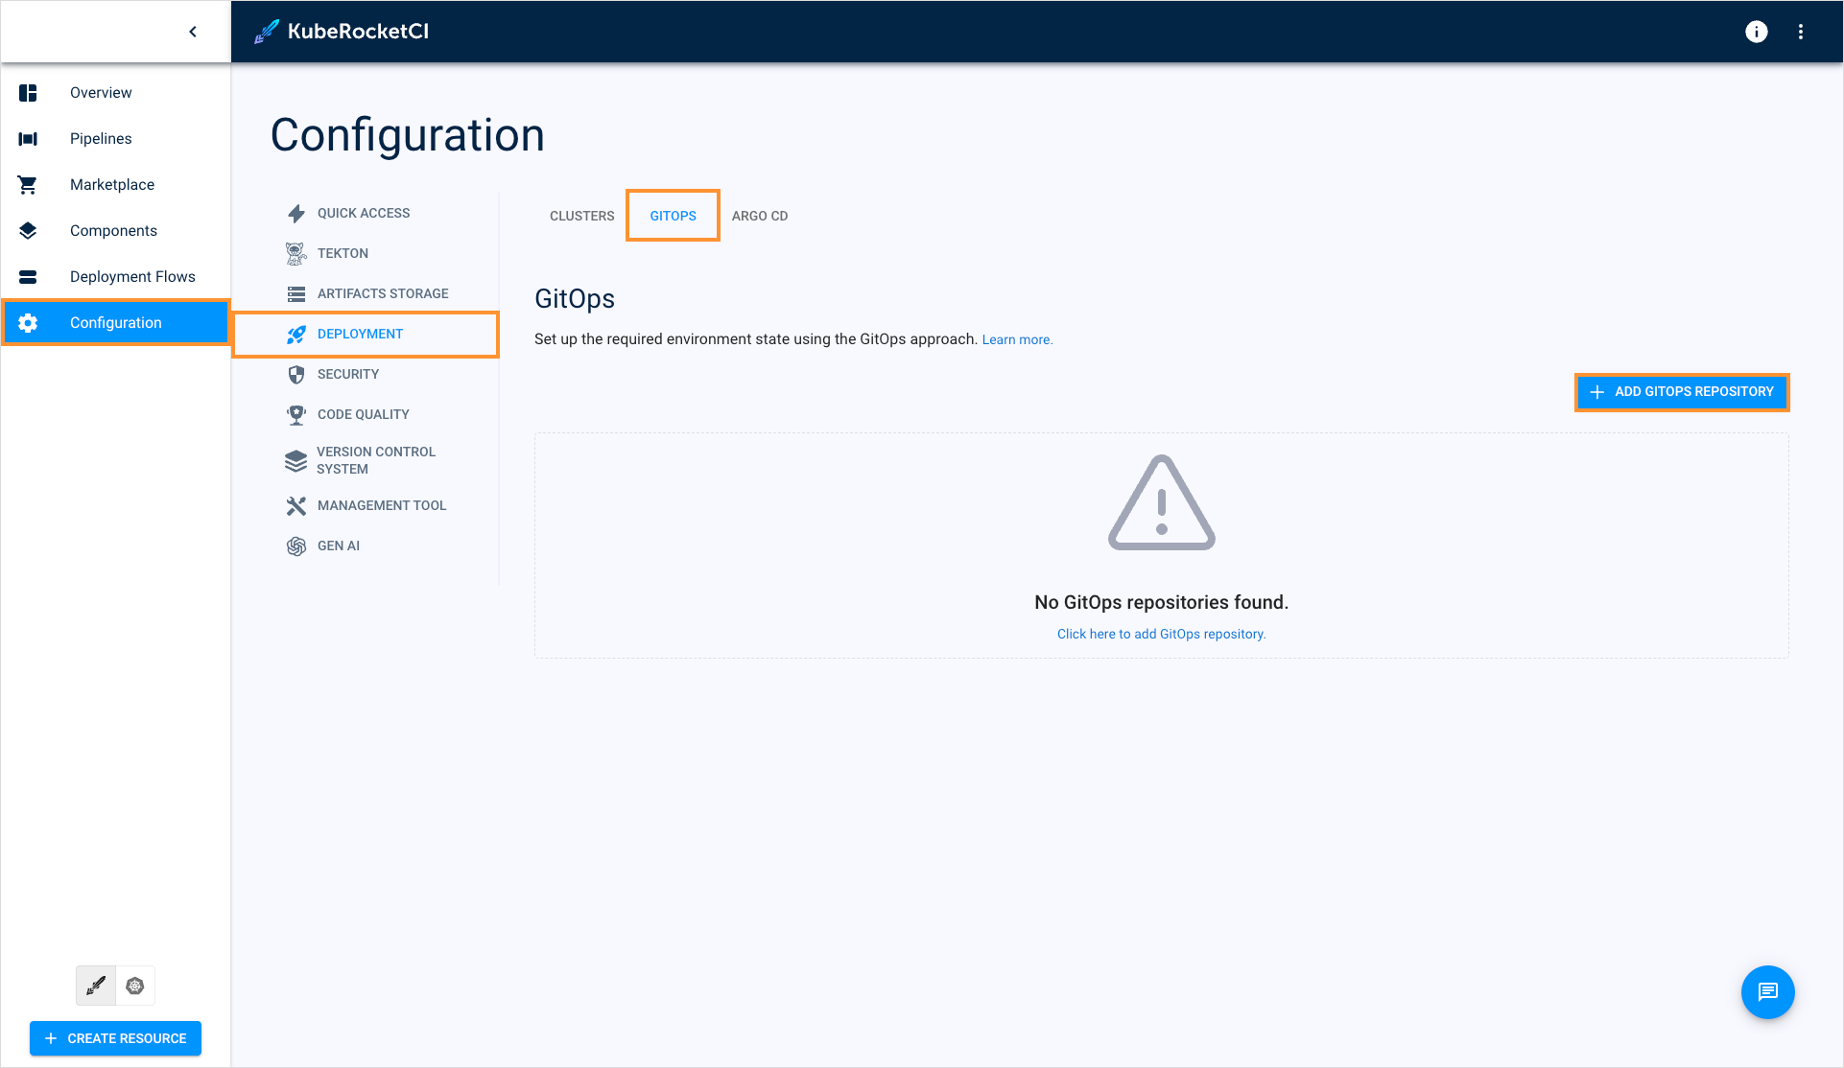Select the MANAGEMENT TOOL menu item
1844x1068 pixels.
tap(382, 504)
